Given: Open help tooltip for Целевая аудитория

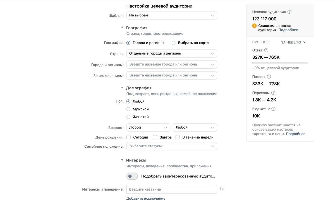Looking at the screenshot, I should (x=289, y=12).
